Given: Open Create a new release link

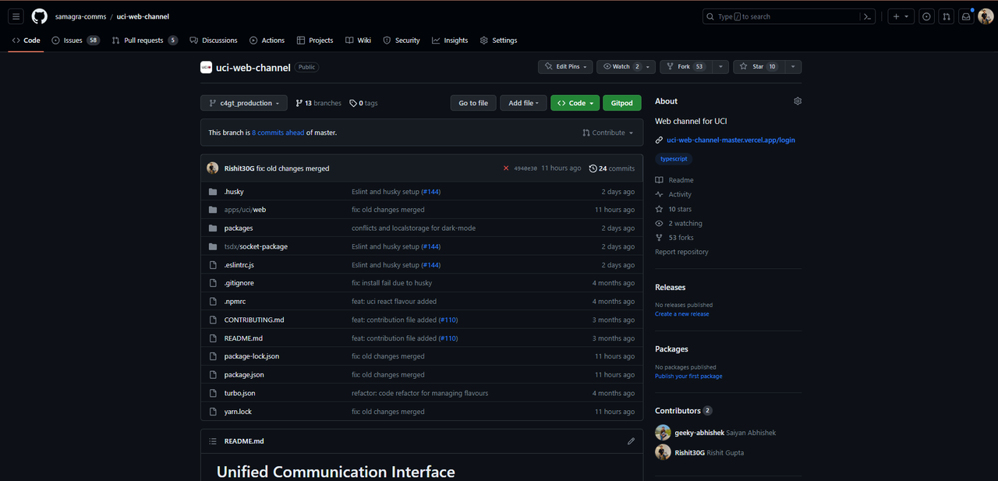Looking at the screenshot, I should tap(682, 314).
